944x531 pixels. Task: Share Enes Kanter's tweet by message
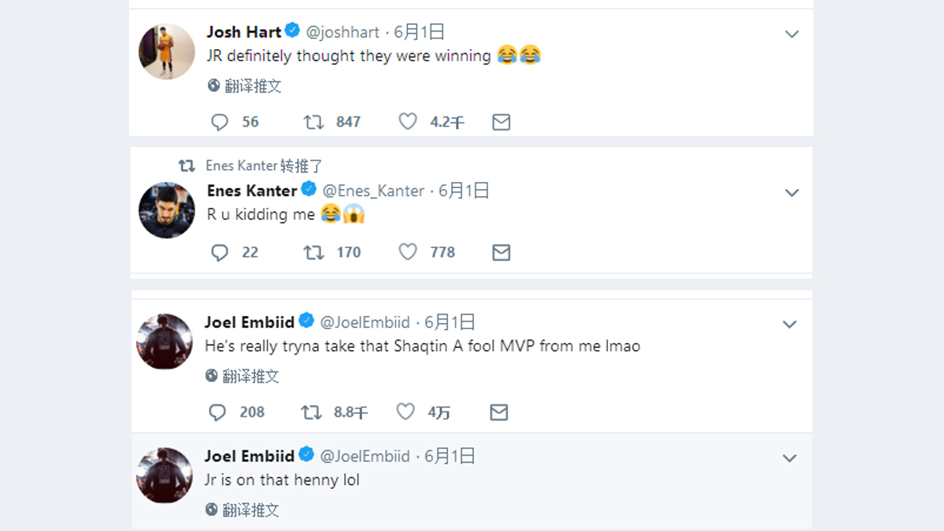pos(501,253)
